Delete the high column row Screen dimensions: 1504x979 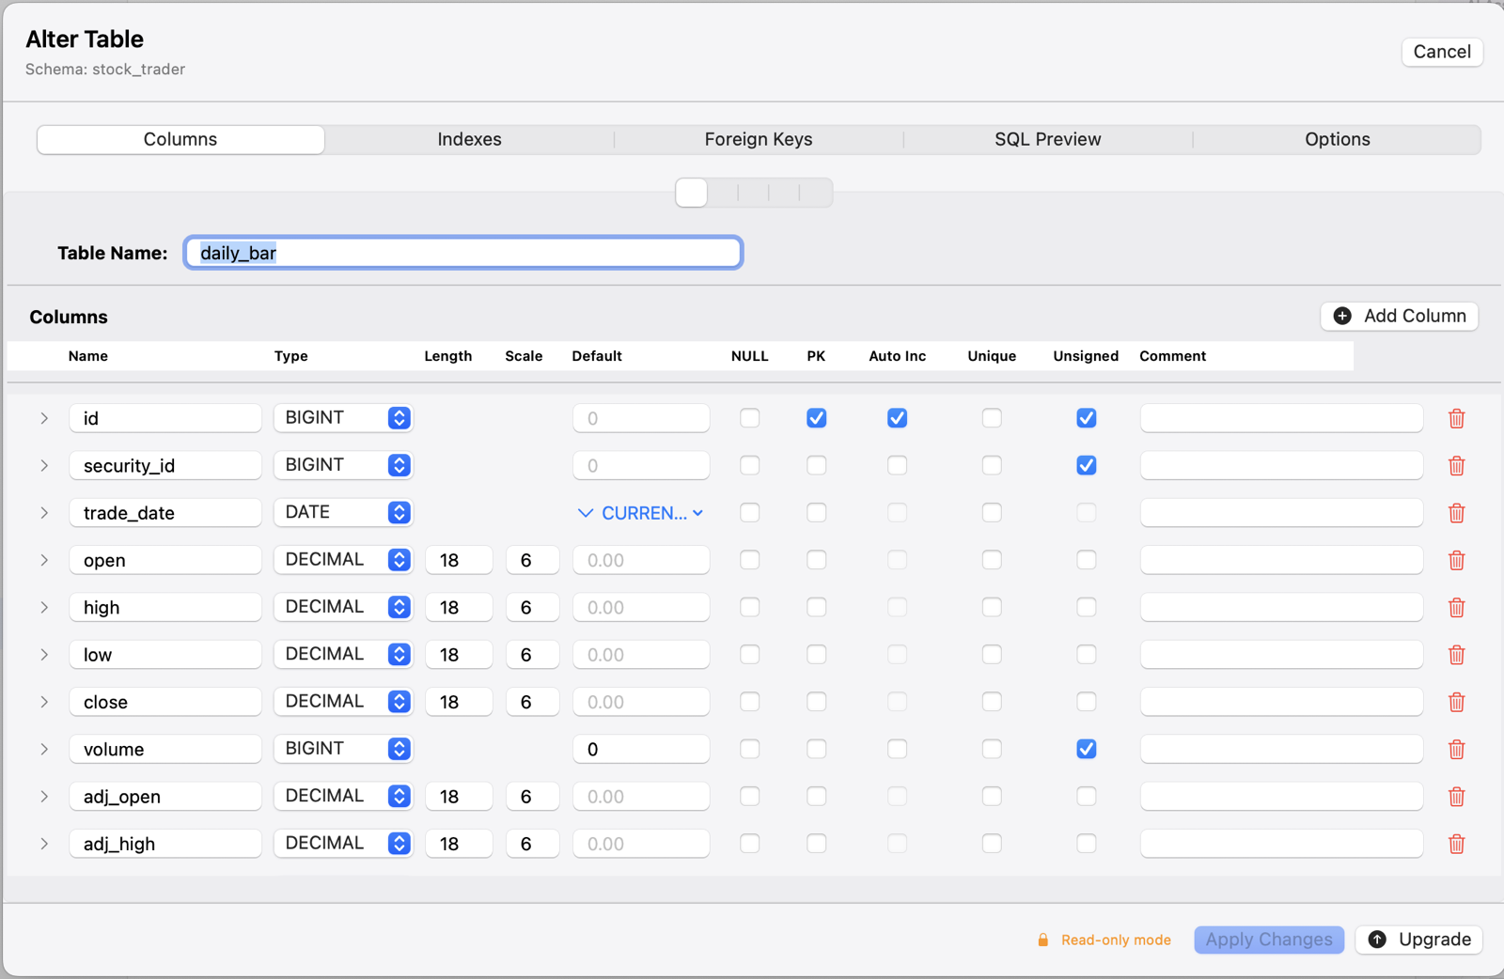tap(1456, 607)
